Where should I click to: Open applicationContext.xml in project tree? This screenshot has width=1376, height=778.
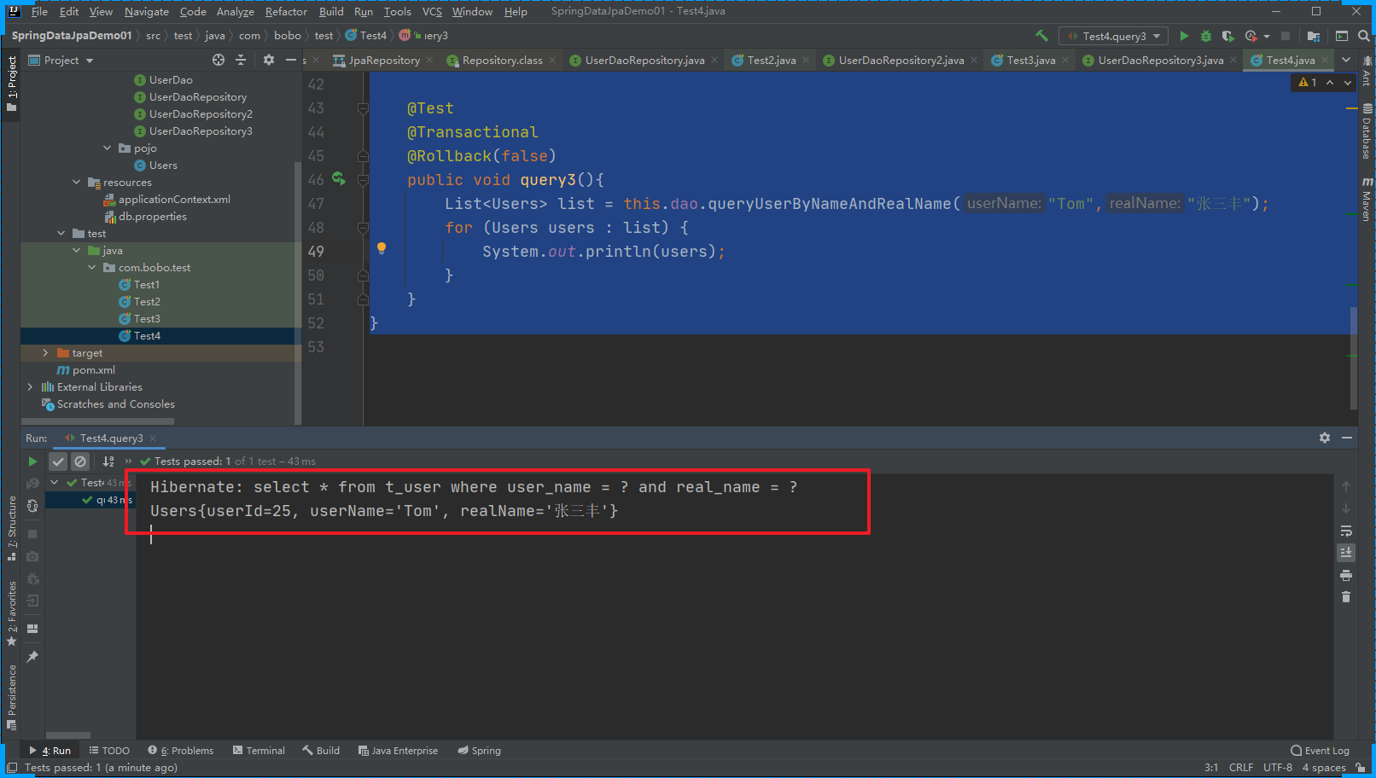point(174,199)
